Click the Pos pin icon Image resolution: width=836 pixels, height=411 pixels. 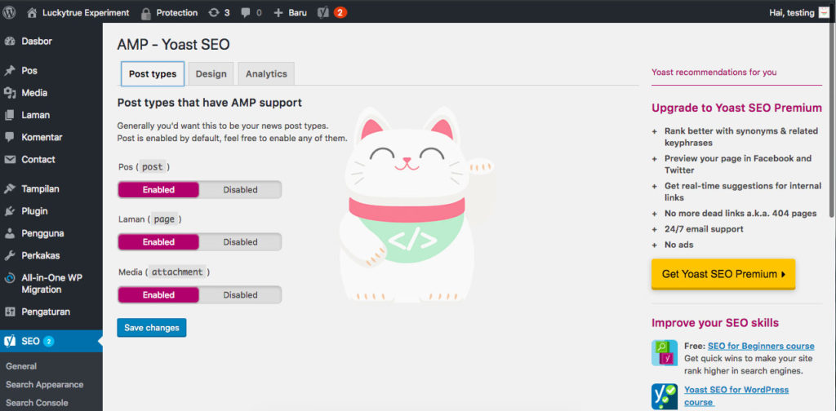click(10, 71)
